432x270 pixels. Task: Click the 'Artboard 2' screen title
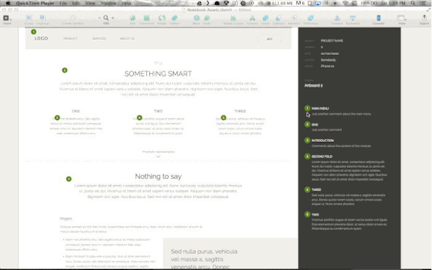pyautogui.click(x=314, y=86)
